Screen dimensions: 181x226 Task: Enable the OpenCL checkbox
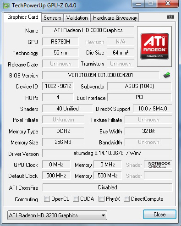pyautogui.click(x=47, y=199)
